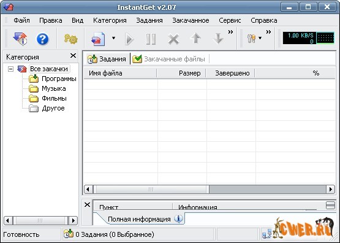340x243 pixels.
Task: Open the Категория menu
Action: click(110, 20)
